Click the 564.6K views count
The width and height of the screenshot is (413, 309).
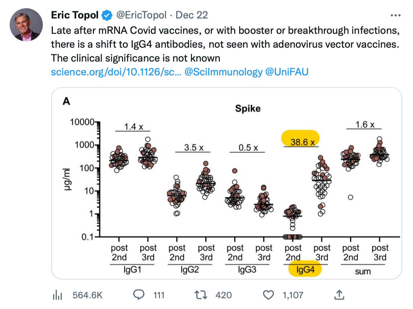click(87, 295)
